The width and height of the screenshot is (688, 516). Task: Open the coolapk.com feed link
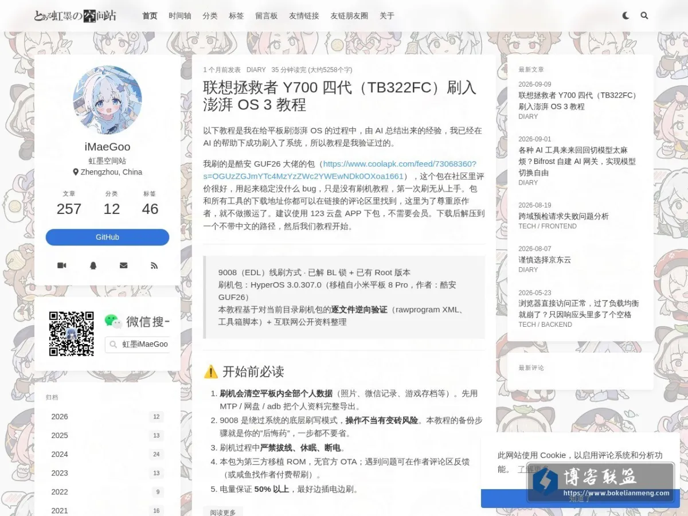coord(340,170)
